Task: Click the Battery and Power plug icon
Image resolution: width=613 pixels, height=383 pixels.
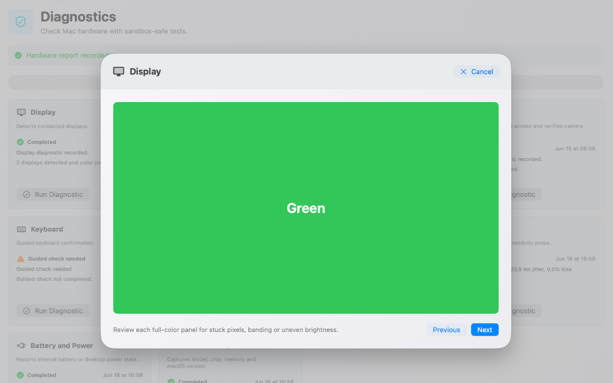Action: [21, 346]
